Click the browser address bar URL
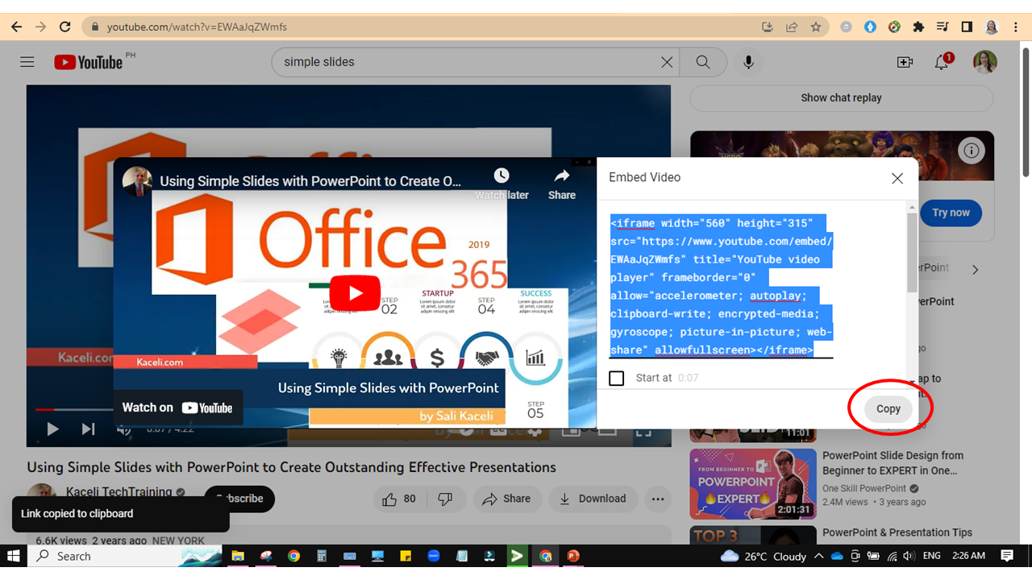Viewport: 1032px width, 580px height. tap(197, 27)
